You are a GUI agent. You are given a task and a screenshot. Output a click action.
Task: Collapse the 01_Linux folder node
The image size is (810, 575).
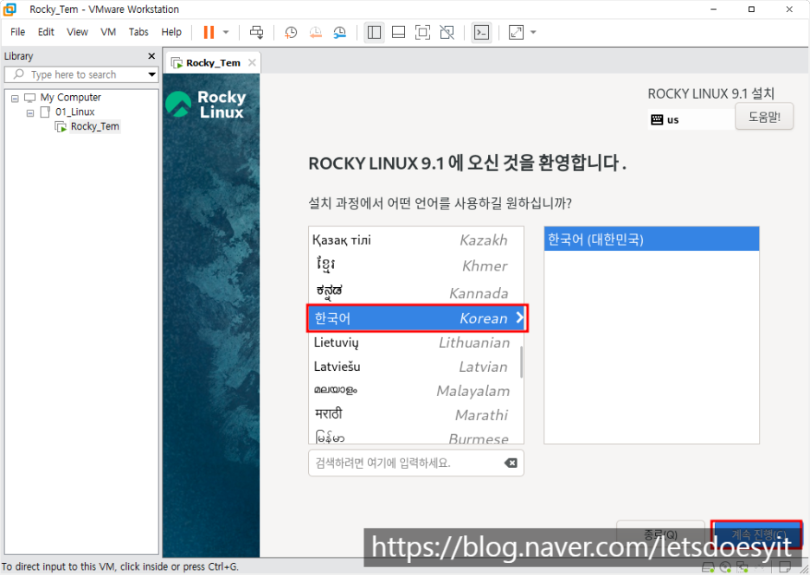(30, 112)
